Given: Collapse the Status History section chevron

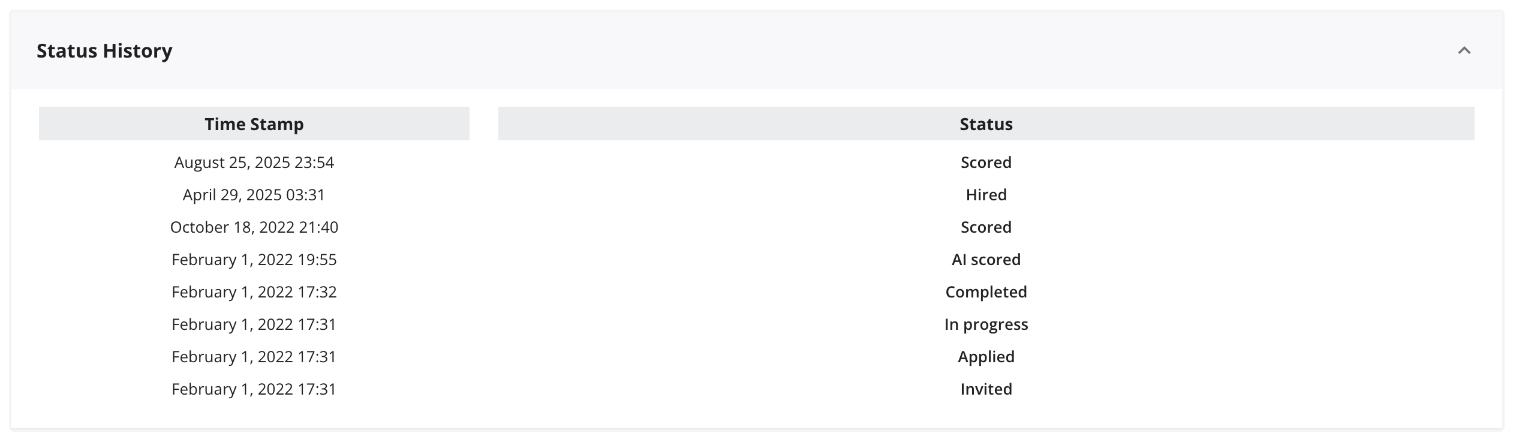Looking at the screenshot, I should click(1464, 50).
